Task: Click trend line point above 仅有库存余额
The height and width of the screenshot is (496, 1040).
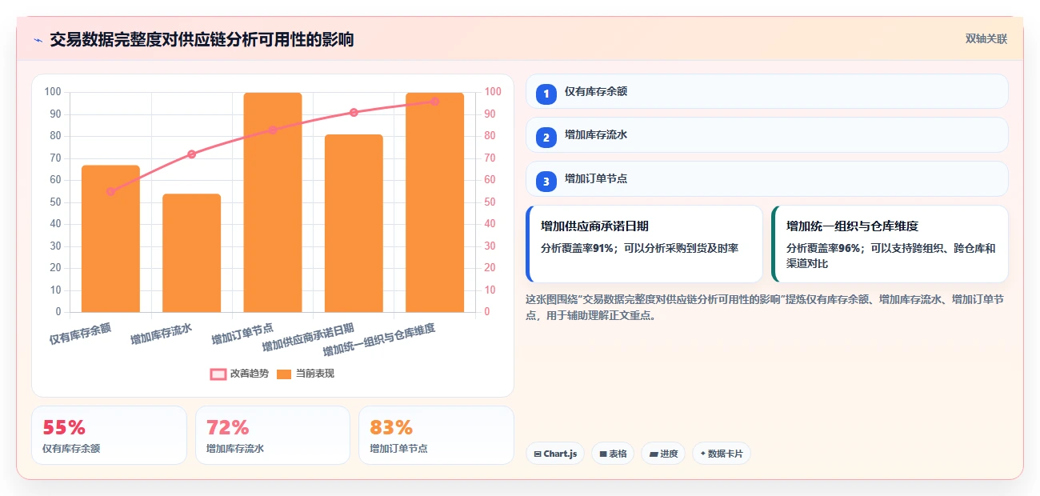Action: pos(110,191)
